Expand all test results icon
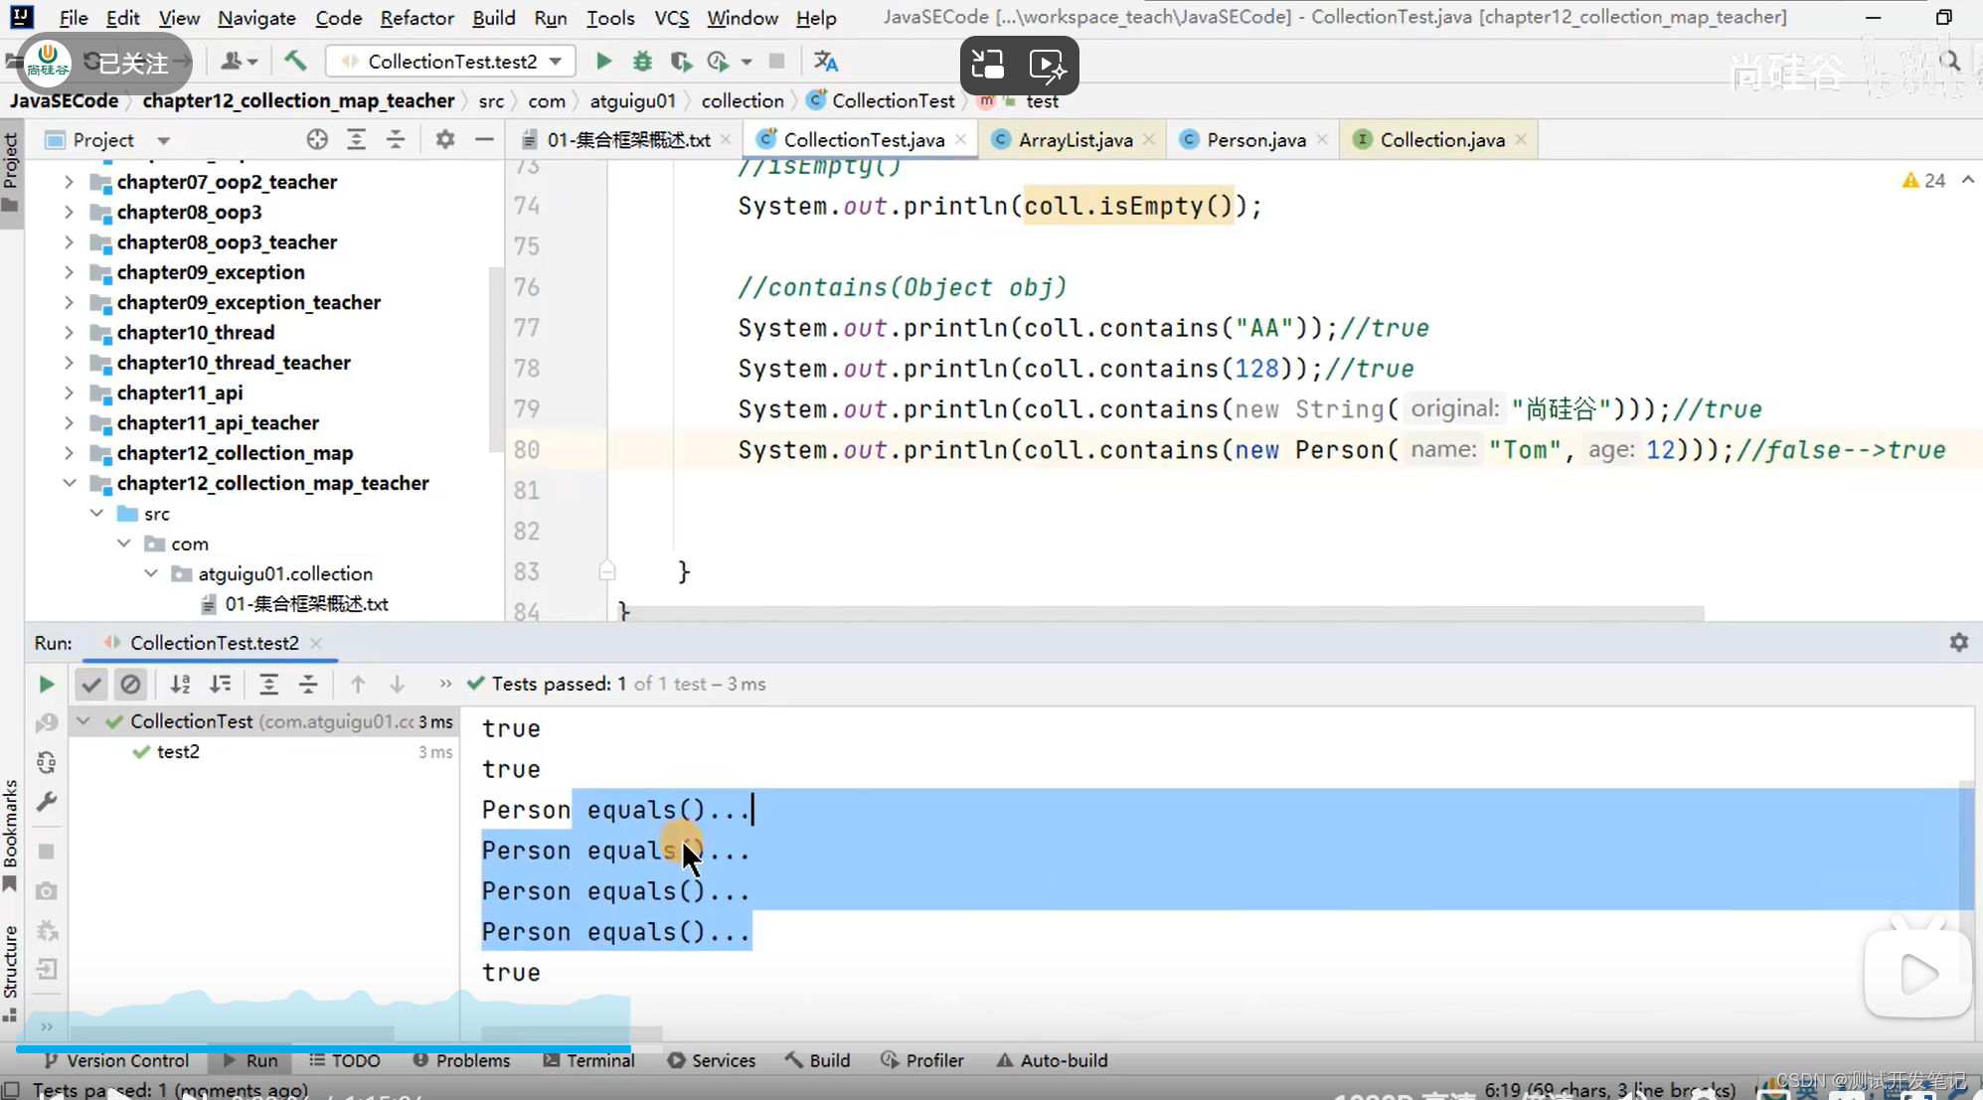 pyautogui.click(x=268, y=684)
